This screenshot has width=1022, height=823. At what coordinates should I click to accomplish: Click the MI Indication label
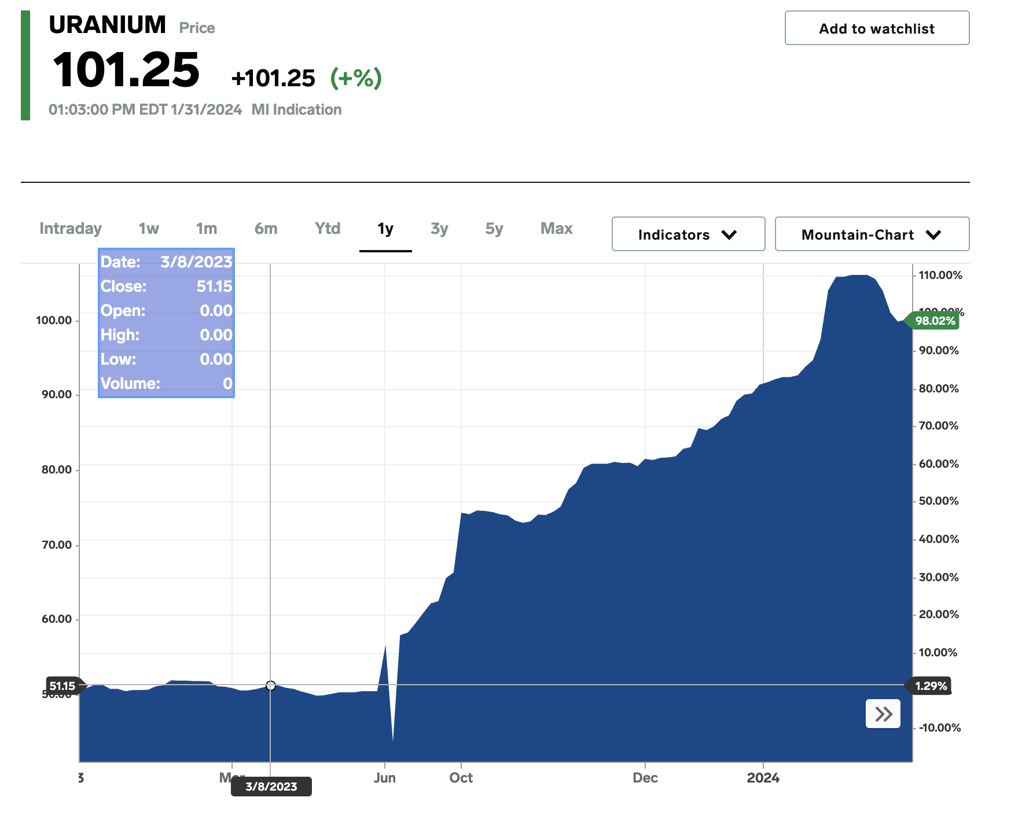296,109
